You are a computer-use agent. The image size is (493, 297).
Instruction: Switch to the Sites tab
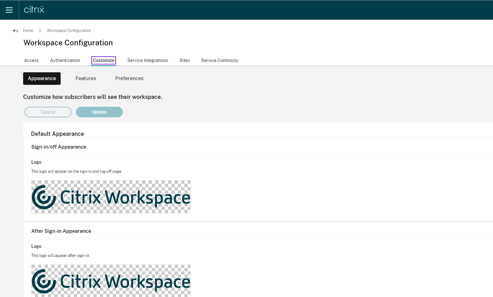click(184, 60)
